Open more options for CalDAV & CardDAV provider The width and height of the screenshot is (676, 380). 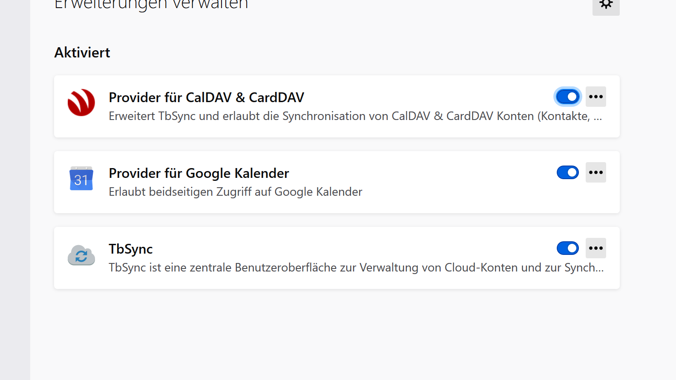click(x=596, y=97)
